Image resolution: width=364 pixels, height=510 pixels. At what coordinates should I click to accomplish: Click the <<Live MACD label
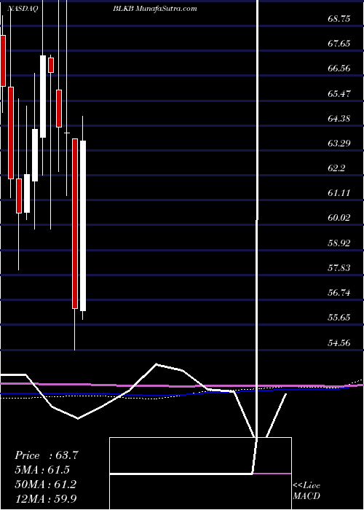click(306, 491)
